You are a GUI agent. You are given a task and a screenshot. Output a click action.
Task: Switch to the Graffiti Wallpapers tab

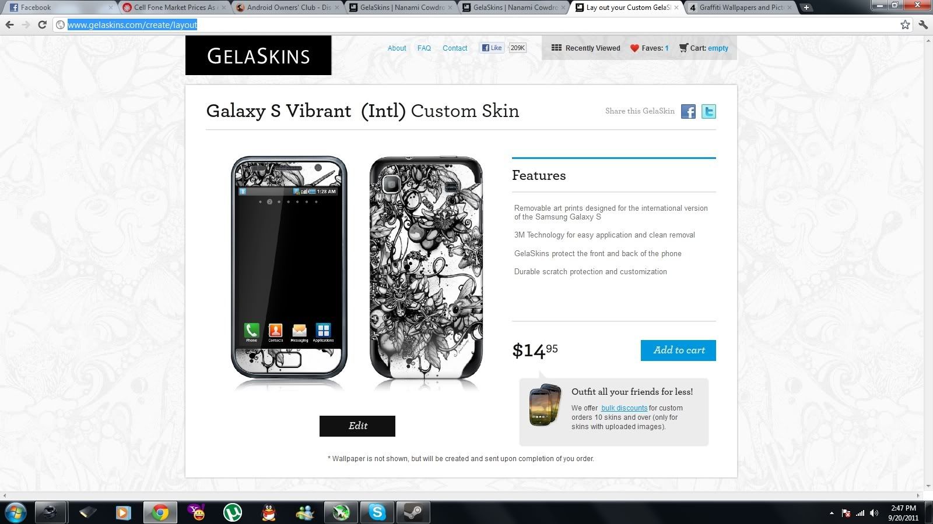[741, 8]
